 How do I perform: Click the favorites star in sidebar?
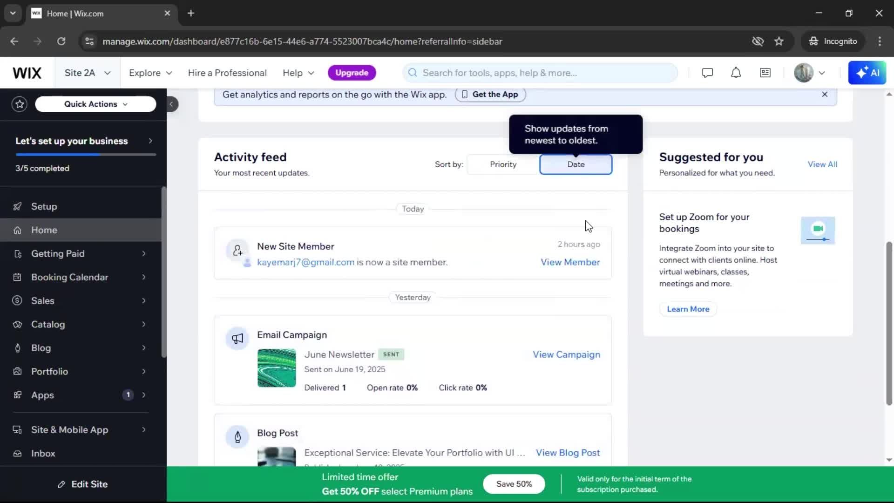pos(20,104)
